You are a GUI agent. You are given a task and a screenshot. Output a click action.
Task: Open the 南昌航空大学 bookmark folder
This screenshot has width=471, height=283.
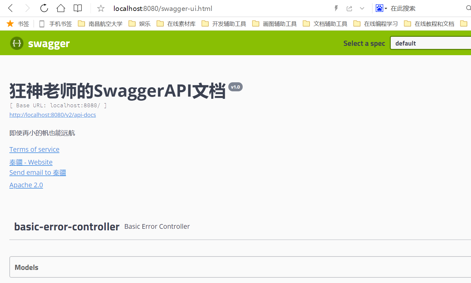pyautogui.click(x=100, y=24)
